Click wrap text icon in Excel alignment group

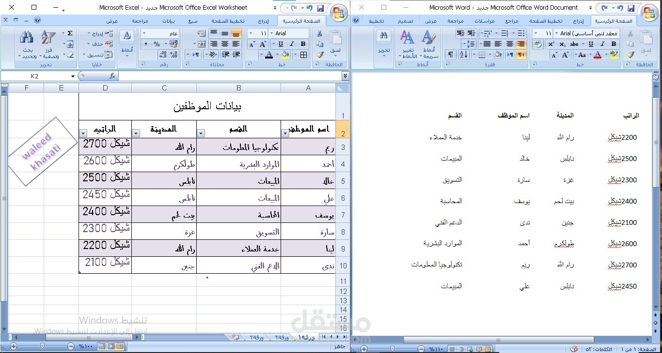(202, 33)
